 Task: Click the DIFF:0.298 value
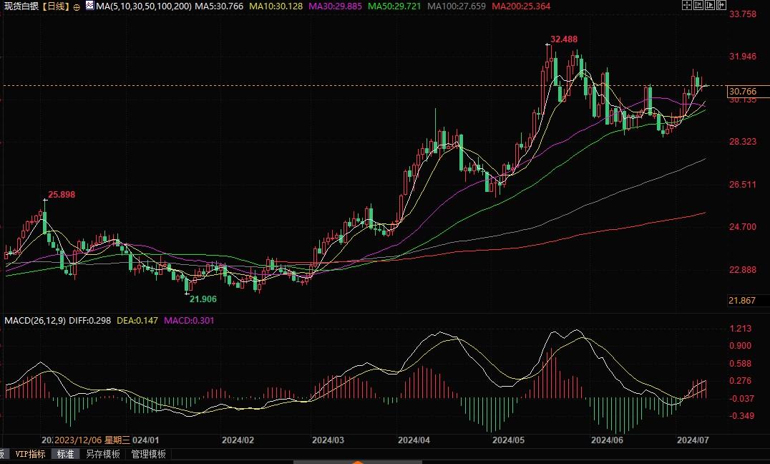point(90,321)
